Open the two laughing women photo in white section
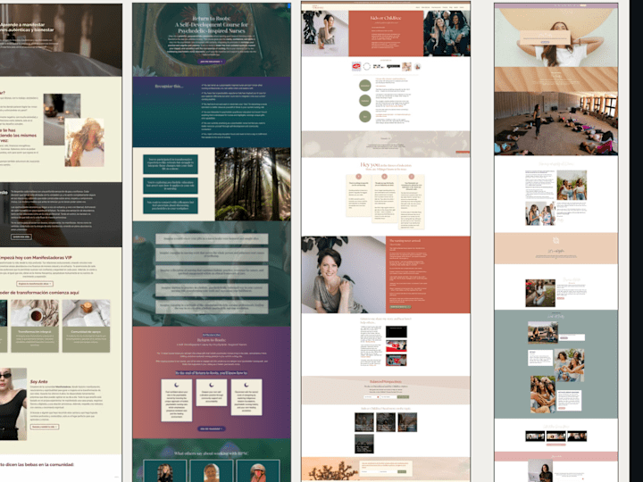 (x=572, y=186)
